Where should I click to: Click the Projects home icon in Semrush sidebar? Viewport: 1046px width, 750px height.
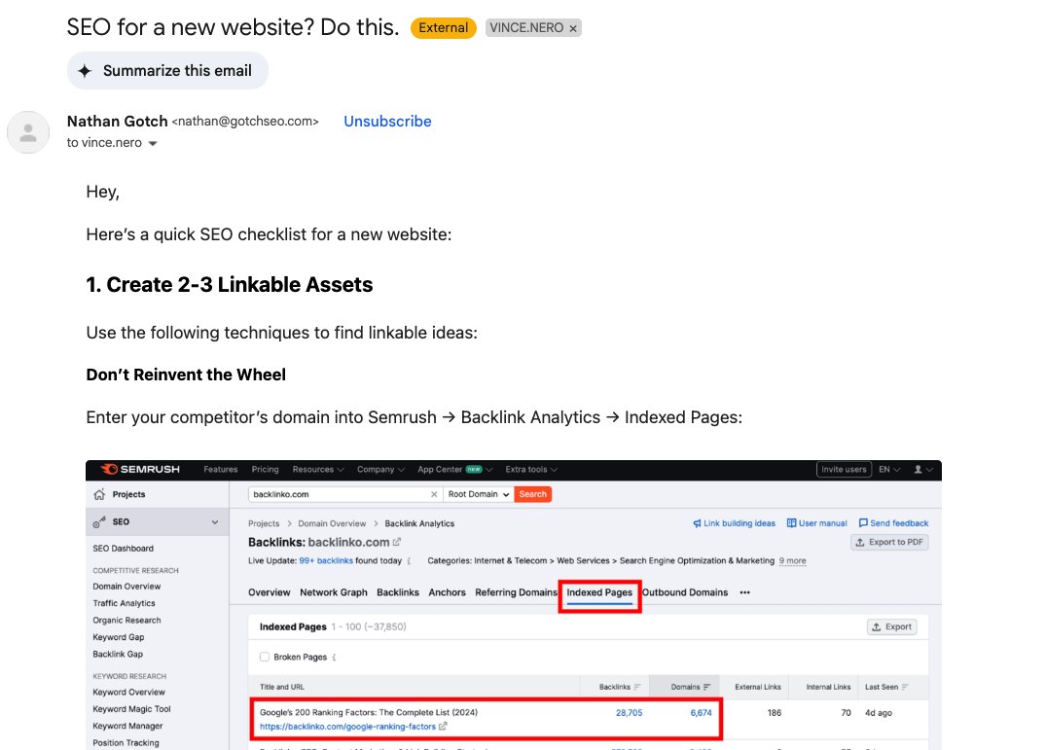coord(99,494)
